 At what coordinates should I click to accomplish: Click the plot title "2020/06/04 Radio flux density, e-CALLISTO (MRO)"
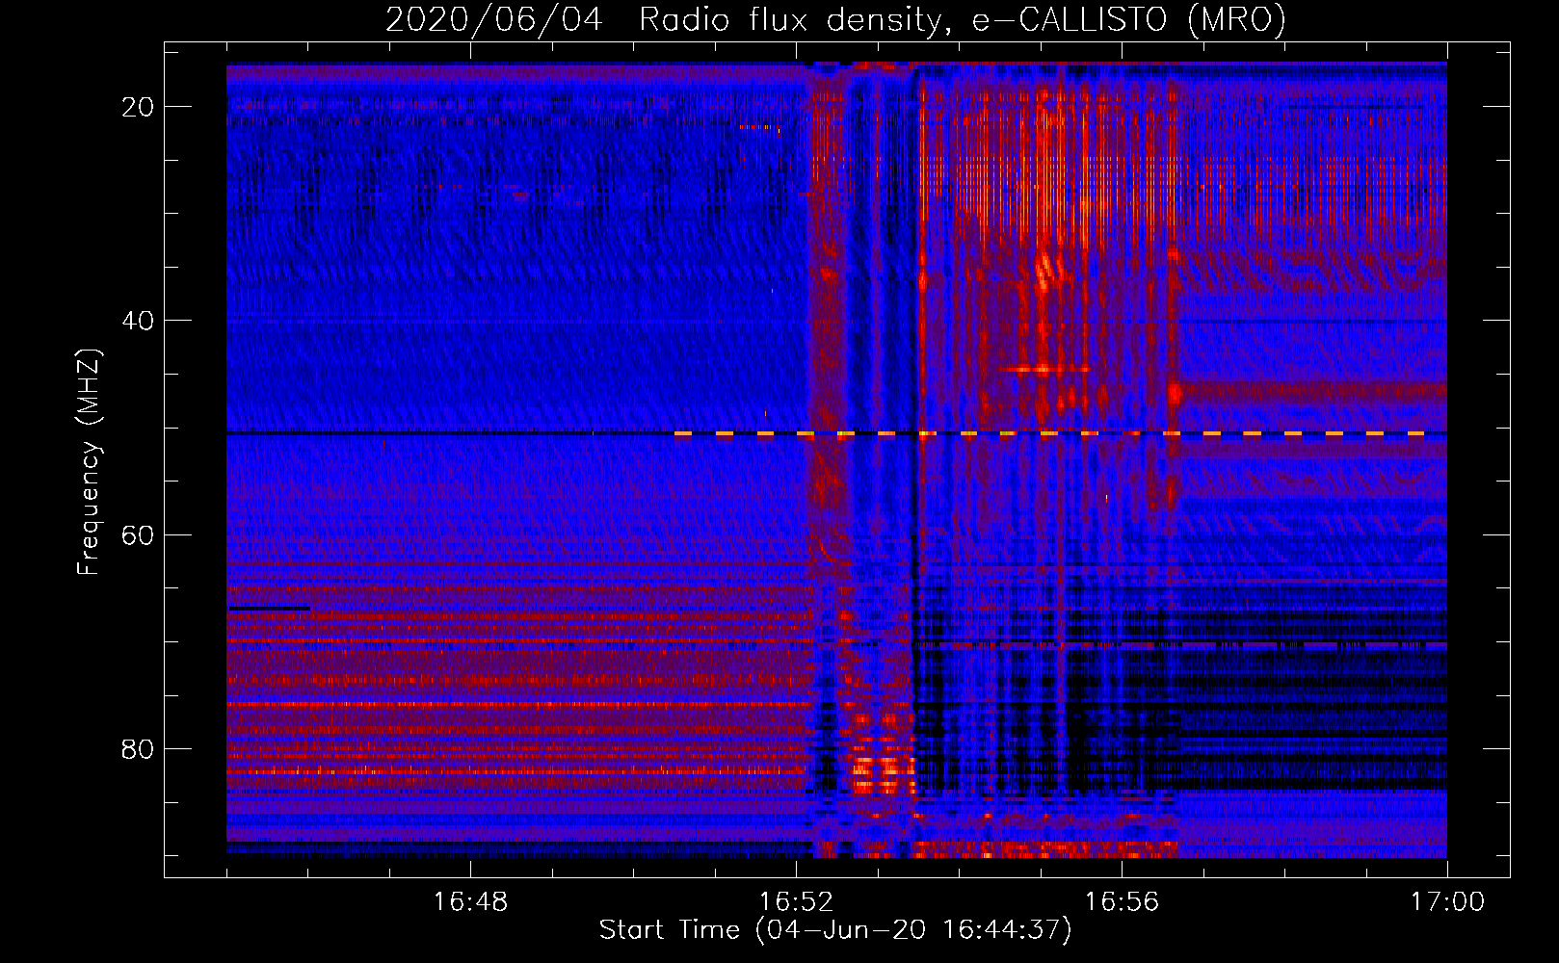(835, 19)
